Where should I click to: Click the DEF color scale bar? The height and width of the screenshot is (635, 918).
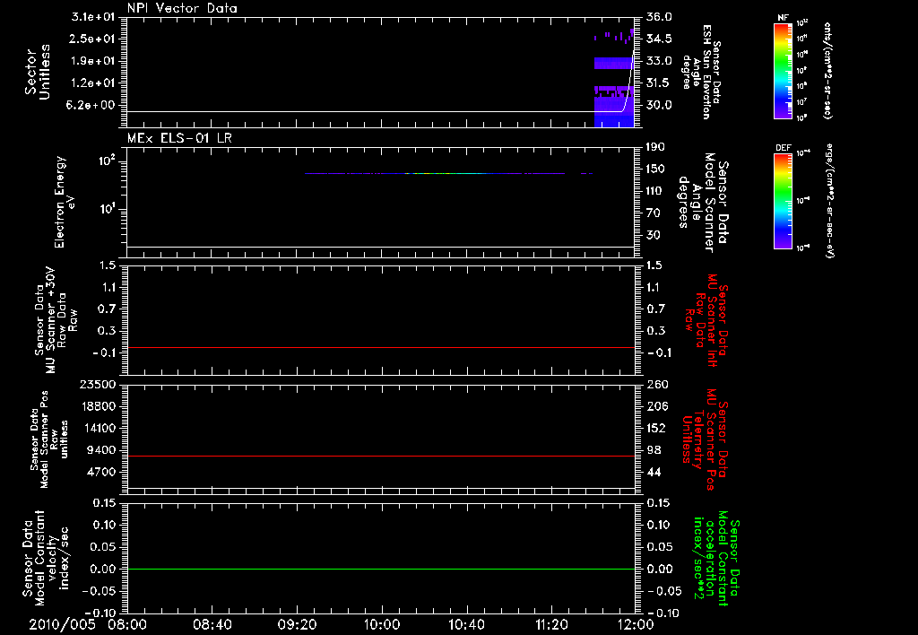784,201
